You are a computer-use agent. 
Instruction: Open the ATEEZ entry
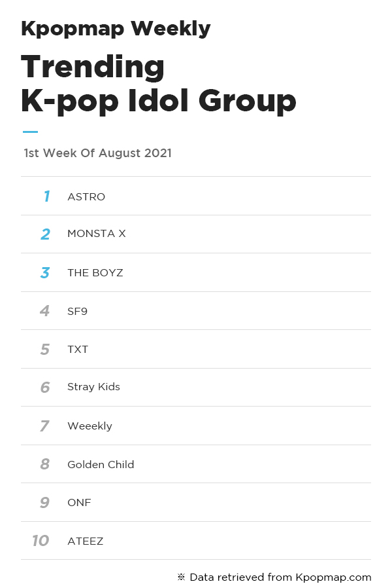[x=86, y=541]
